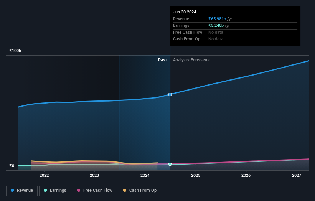315x201 pixels.
Task: Click the 2027 x-axis label
Action: tap(297, 175)
